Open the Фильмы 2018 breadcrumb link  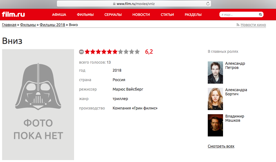pos(52,25)
